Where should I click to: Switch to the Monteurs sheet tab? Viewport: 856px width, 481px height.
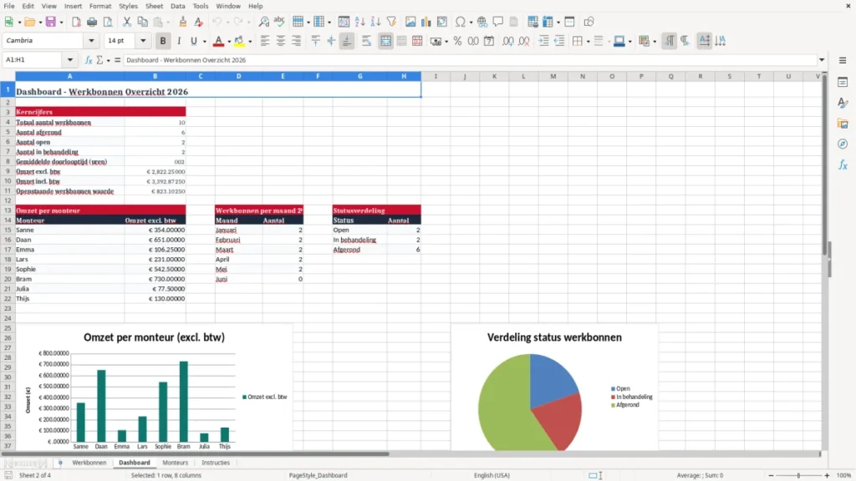coord(176,463)
